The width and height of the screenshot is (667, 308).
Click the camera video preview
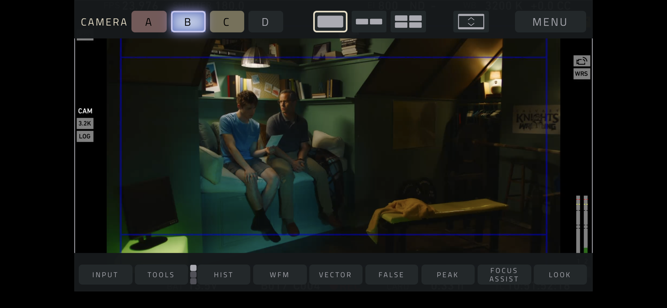[x=333, y=146]
